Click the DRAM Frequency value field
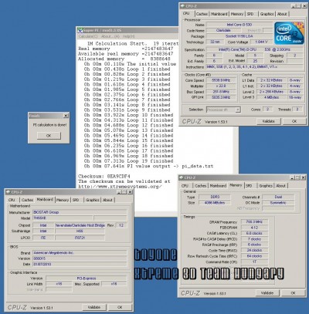 tap(254, 221)
